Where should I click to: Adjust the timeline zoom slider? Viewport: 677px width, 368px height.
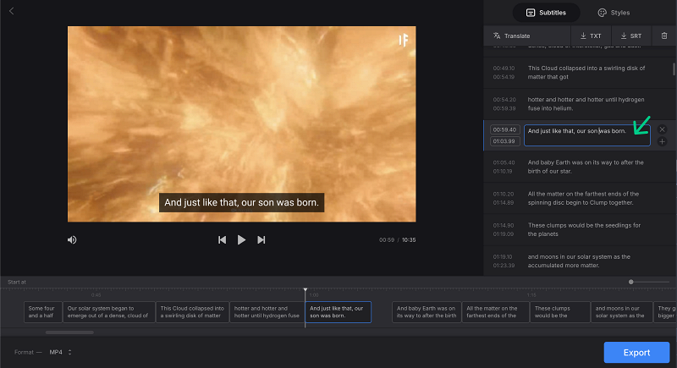pos(630,282)
